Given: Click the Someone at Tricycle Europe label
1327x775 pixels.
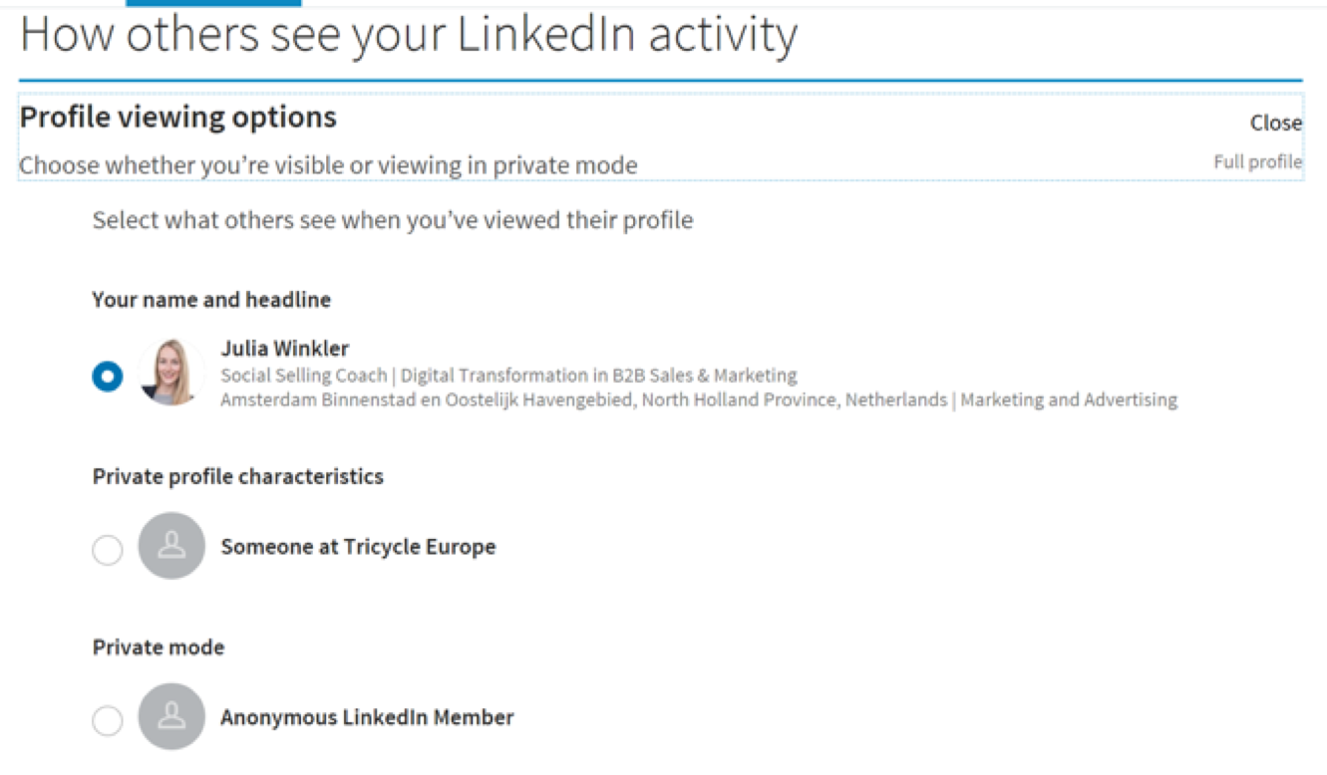Looking at the screenshot, I should tap(358, 547).
